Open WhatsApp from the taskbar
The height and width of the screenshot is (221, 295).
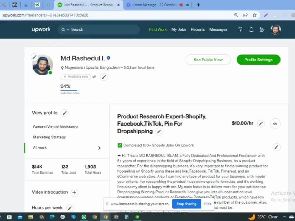pos(84,217)
